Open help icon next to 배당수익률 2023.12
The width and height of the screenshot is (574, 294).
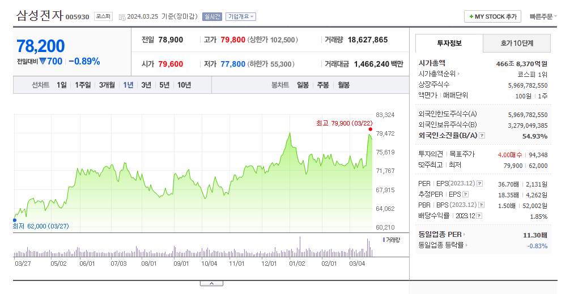[x=479, y=216]
